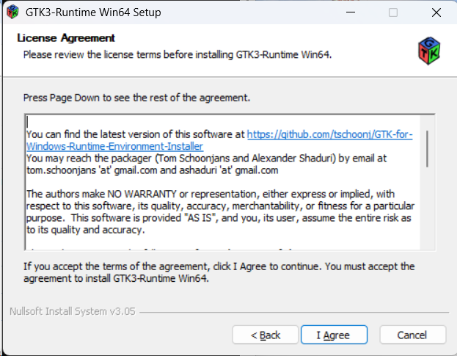The width and height of the screenshot is (457, 356).
Task: Go back with the Back button
Action: click(x=266, y=335)
